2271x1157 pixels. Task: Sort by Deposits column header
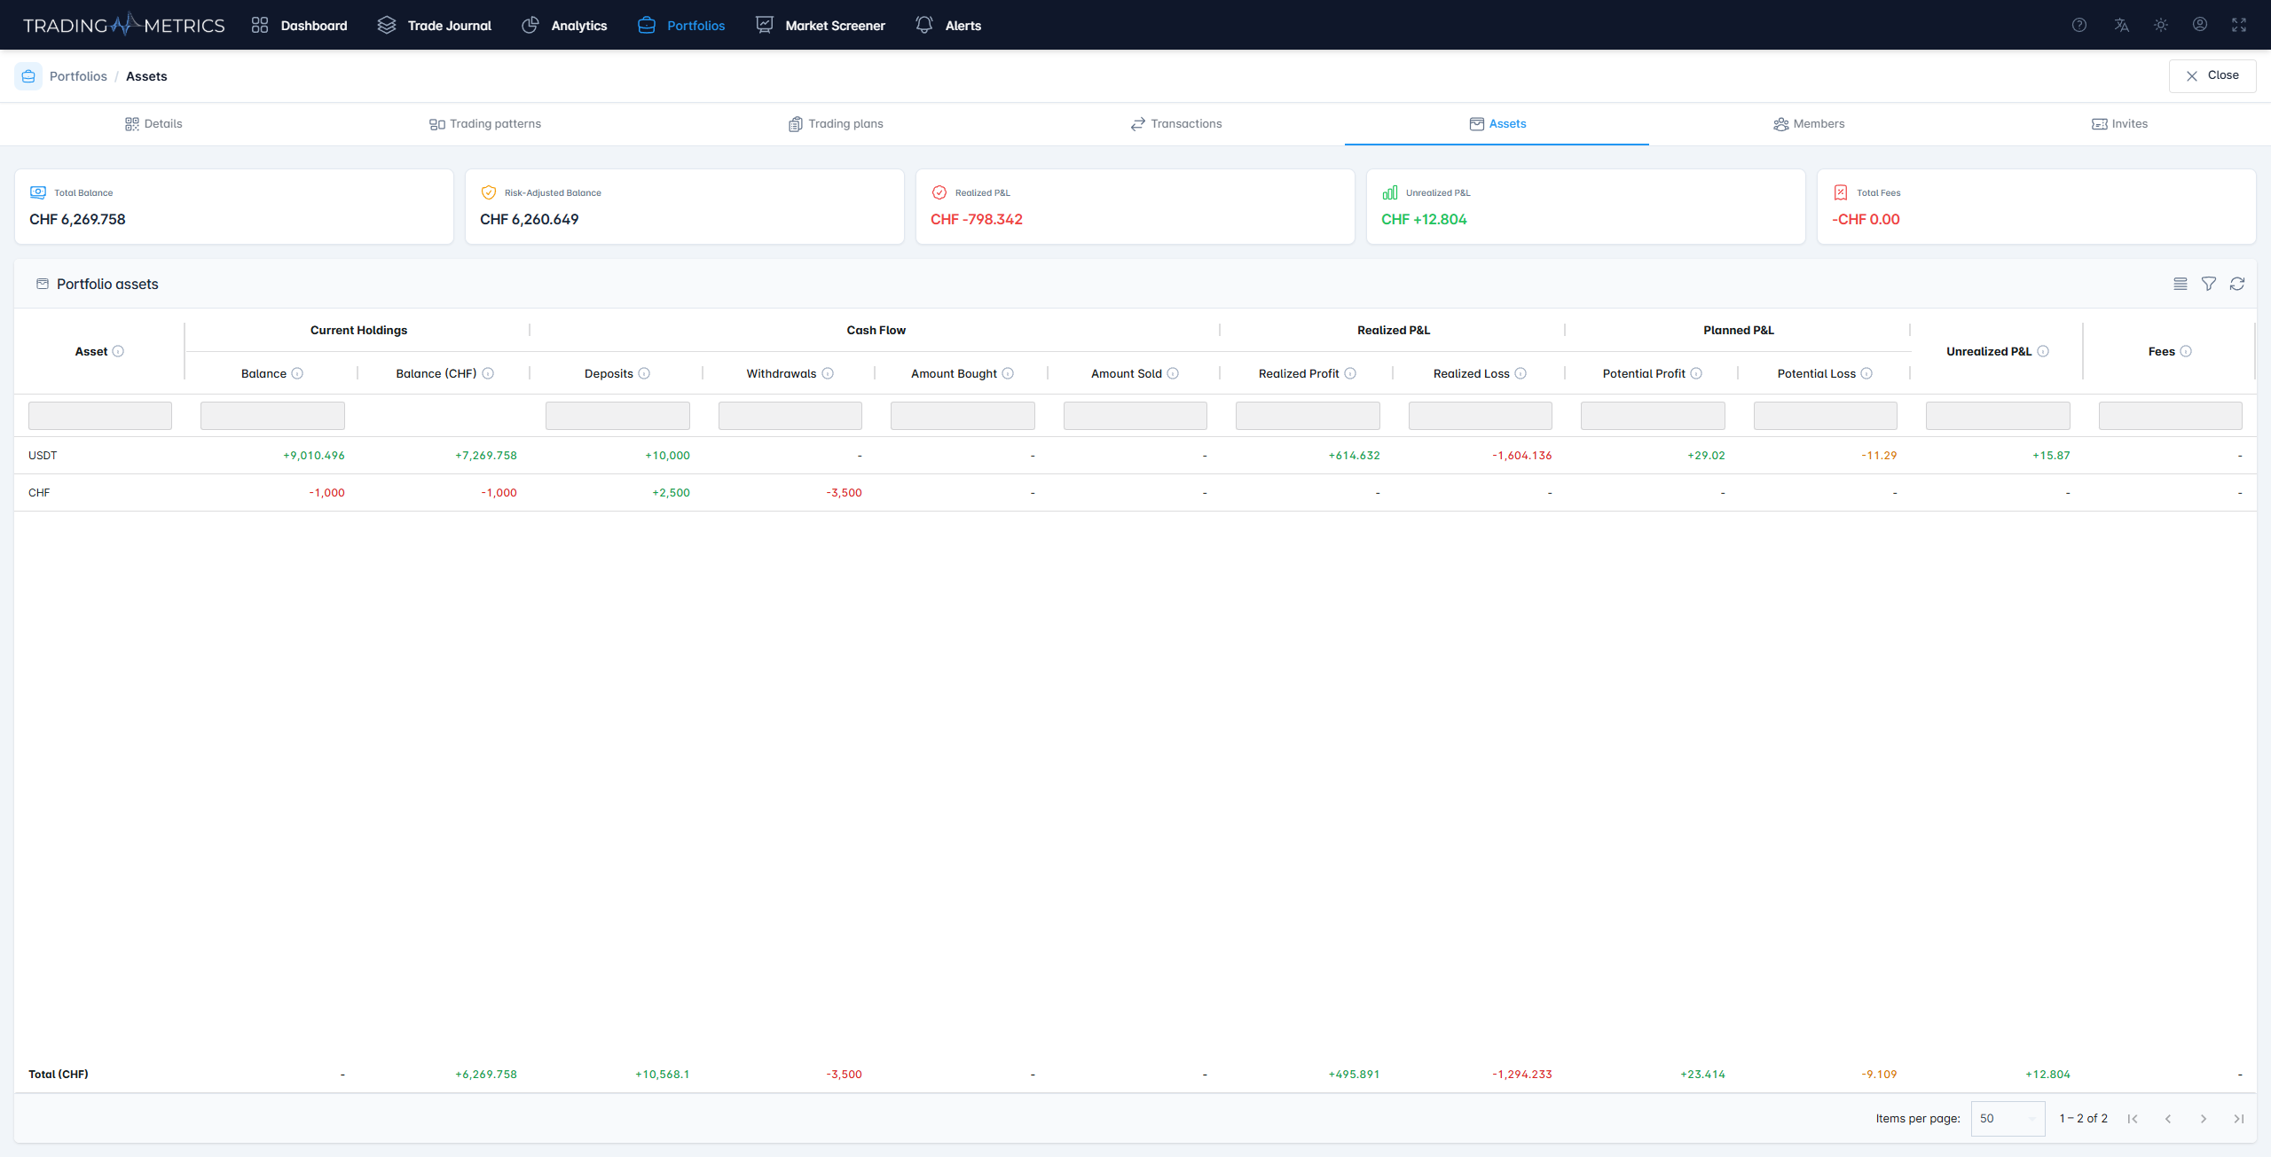click(609, 373)
